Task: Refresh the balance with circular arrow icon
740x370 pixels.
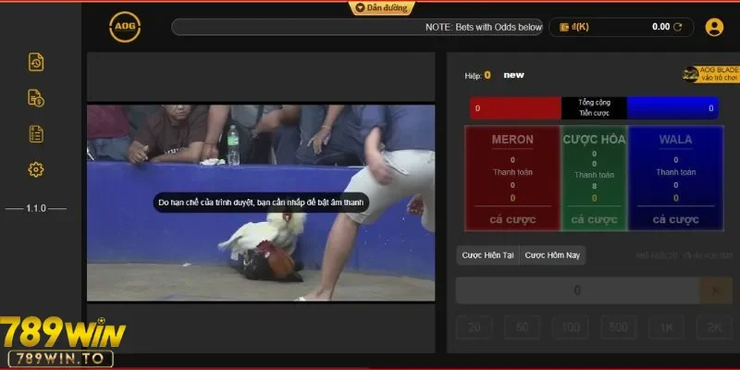Action: click(678, 27)
